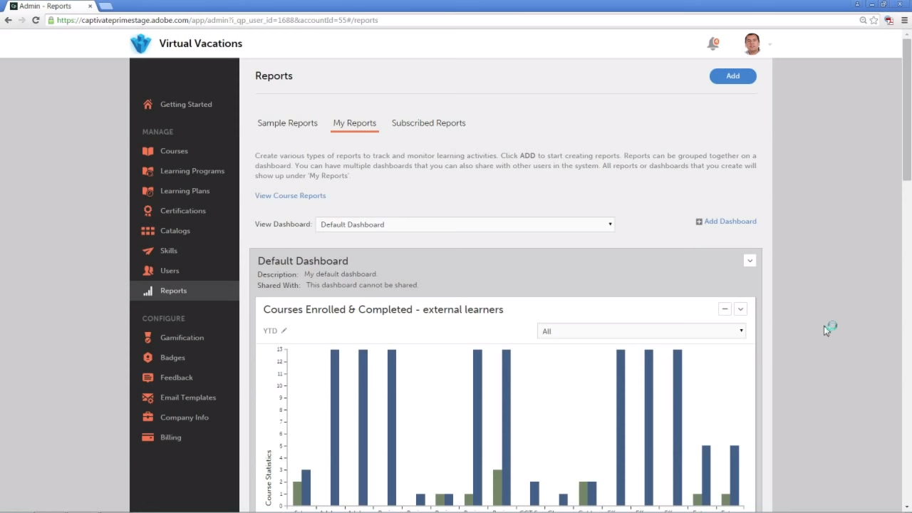The height and width of the screenshot is (513, 912).
Task: Open the user profile avatar menu
Action: coord(752,44)
